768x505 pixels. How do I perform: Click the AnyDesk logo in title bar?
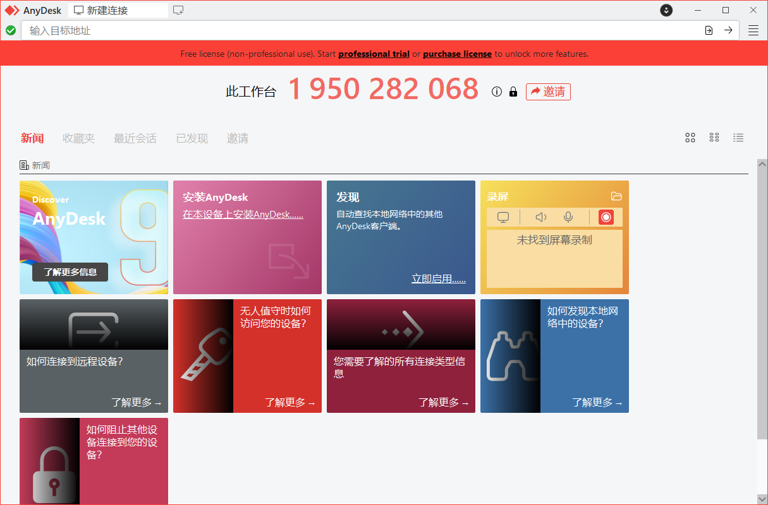[x=12, y=10]
